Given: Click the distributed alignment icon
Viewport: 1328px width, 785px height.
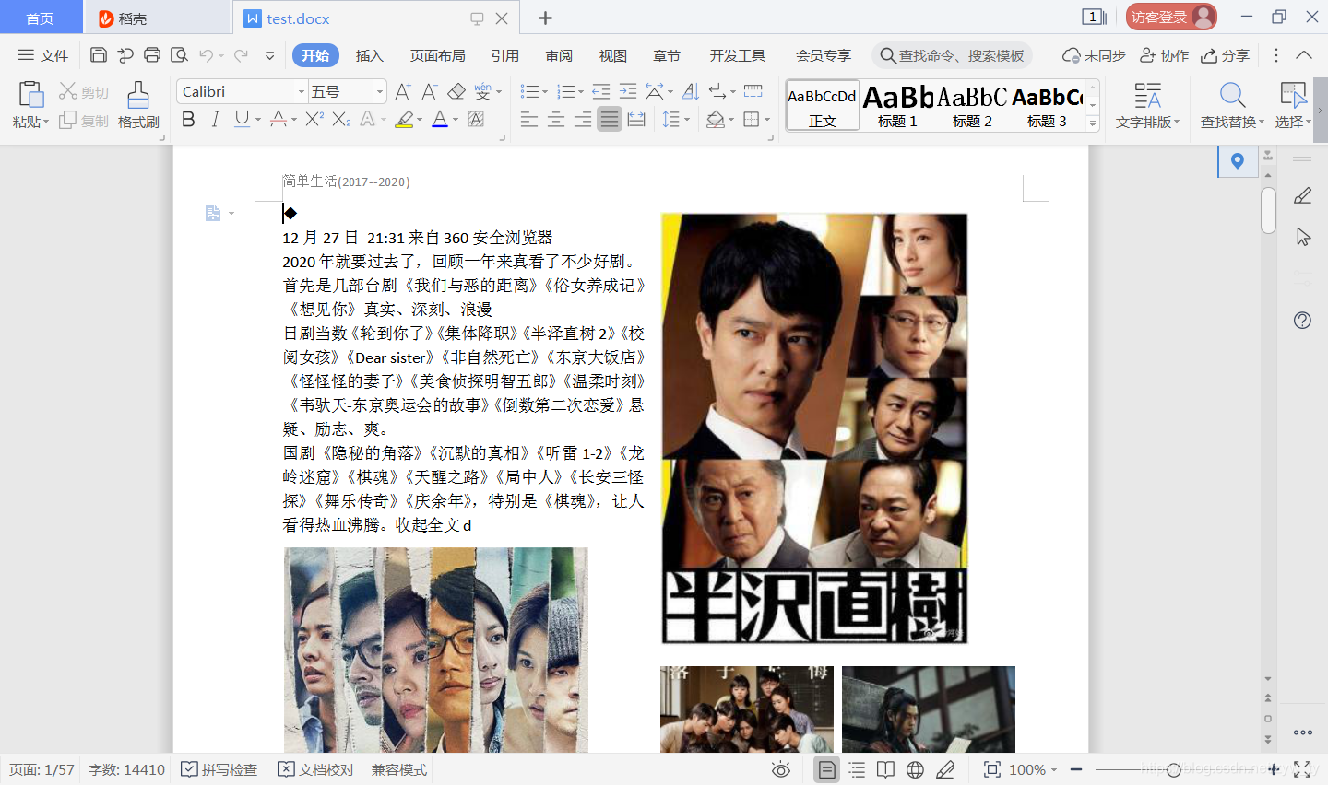Looking at the screenshot, I should 636,119.
